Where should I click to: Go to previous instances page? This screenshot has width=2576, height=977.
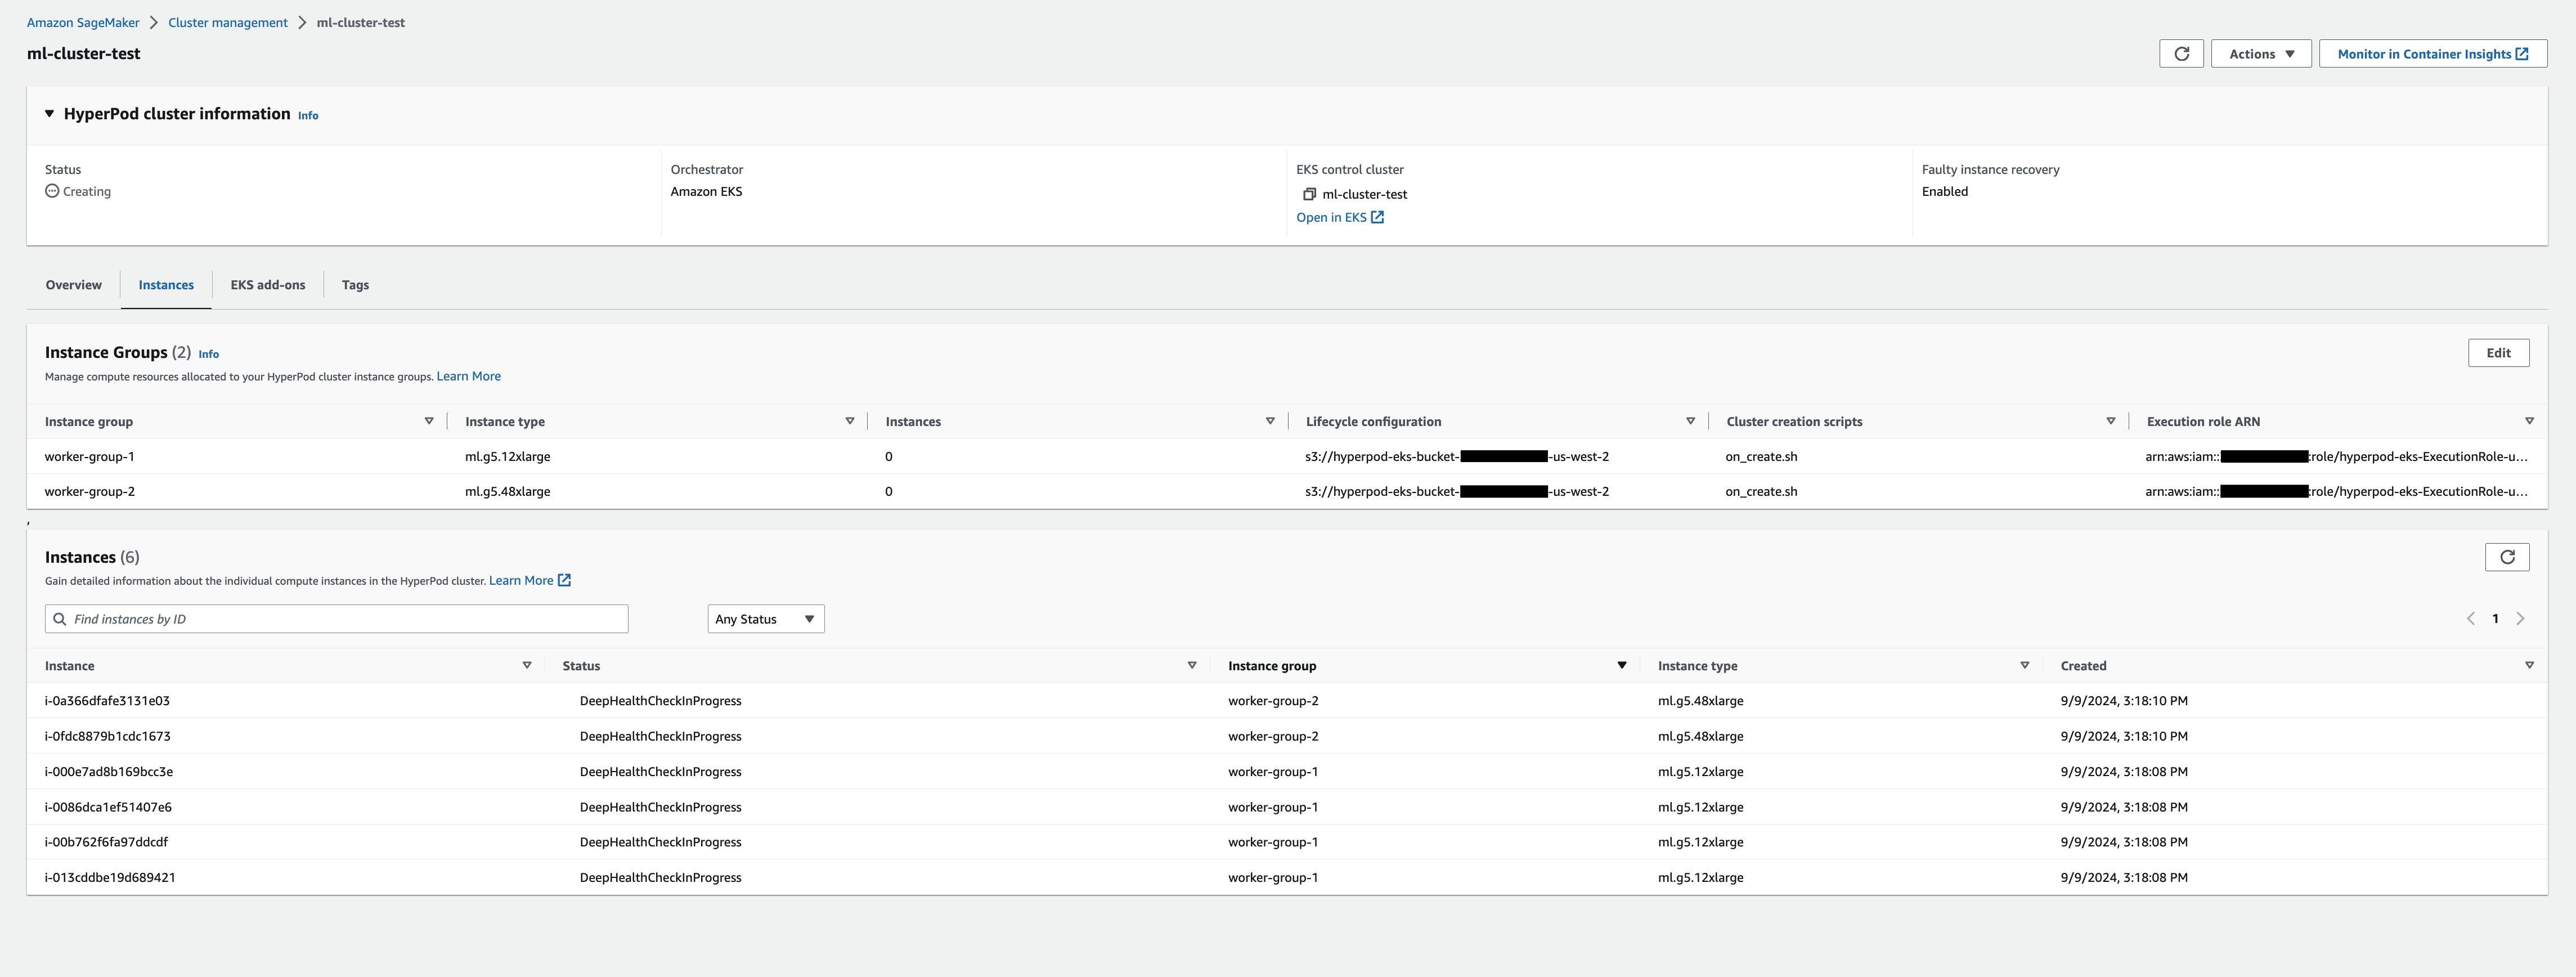pyautogui.click(x=2471, y=619)
